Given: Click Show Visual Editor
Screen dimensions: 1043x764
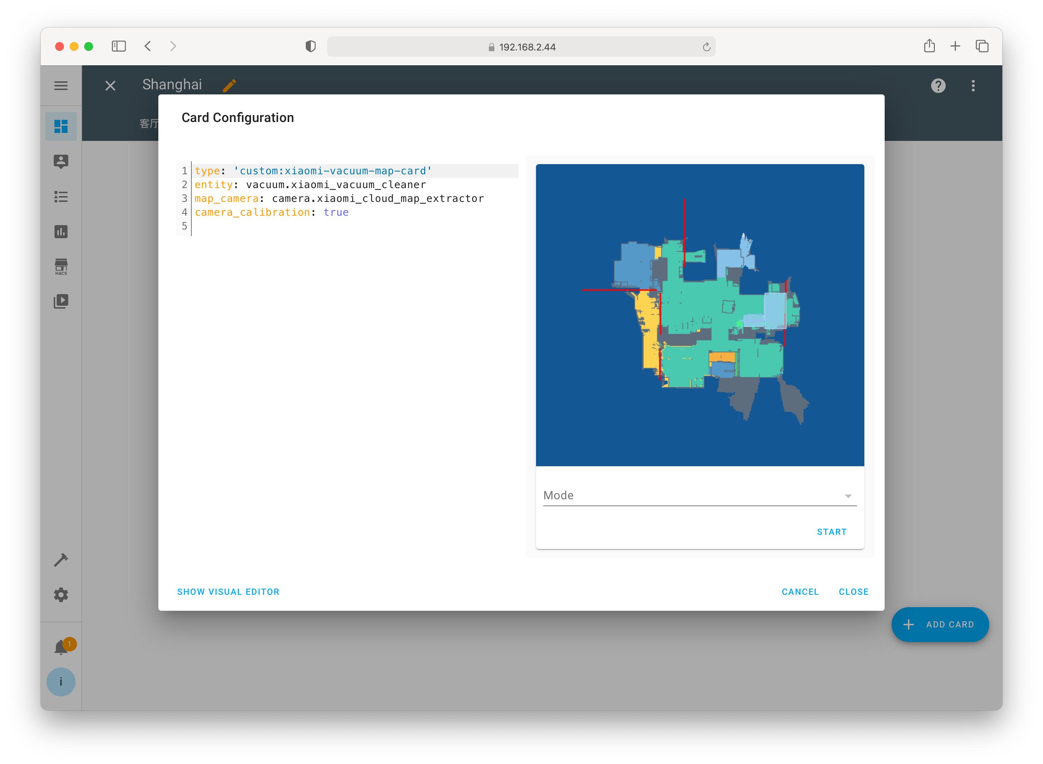Looking at the screenshot, I should click(x=228, y=592).
